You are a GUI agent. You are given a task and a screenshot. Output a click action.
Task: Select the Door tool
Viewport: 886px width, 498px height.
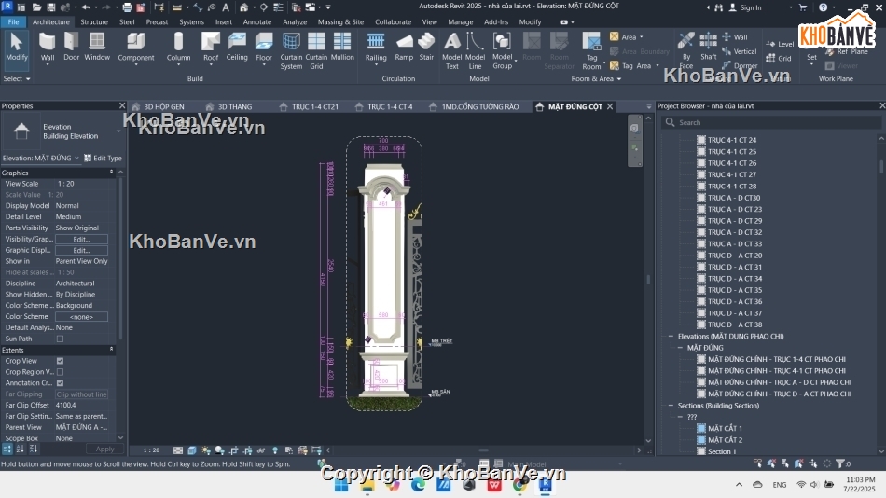(71, 47)
